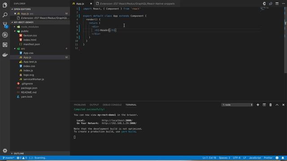Image resolution: width=287 pixels, height=161 pixels.
Task: Collapse the MY-RECT-DEMO1 project section
Action: [23, 22]
